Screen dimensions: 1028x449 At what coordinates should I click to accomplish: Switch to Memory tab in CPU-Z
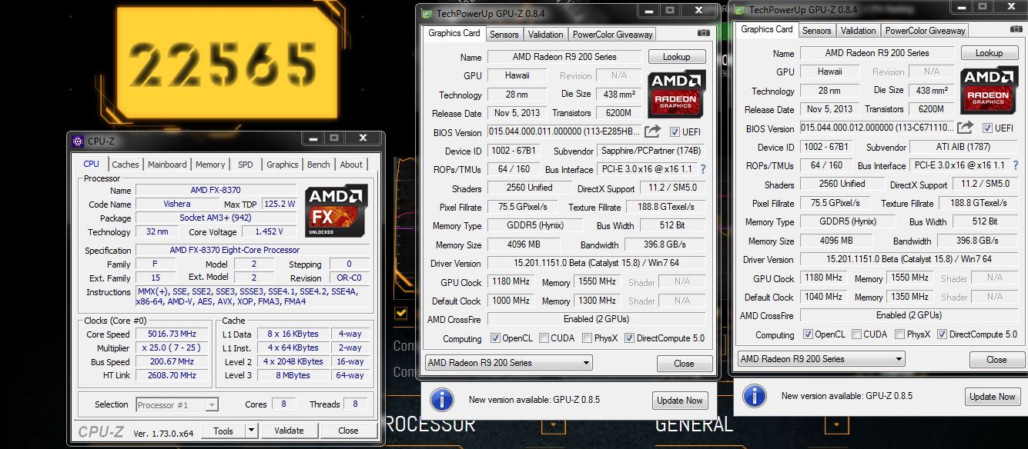tap(210, 165)
